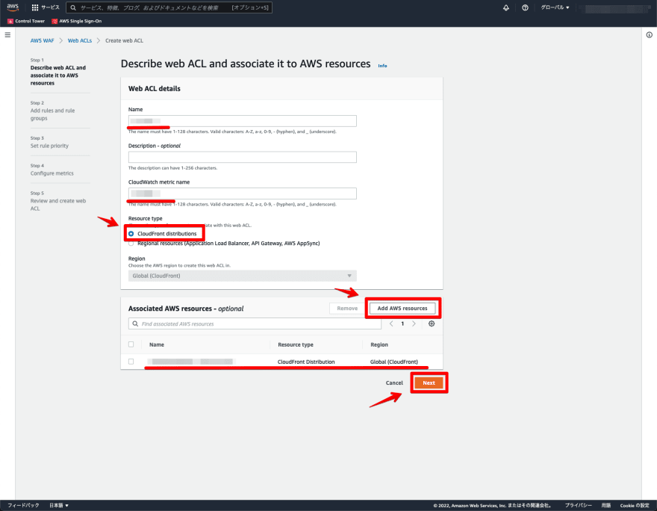Go to next page of associated resources

414,323
